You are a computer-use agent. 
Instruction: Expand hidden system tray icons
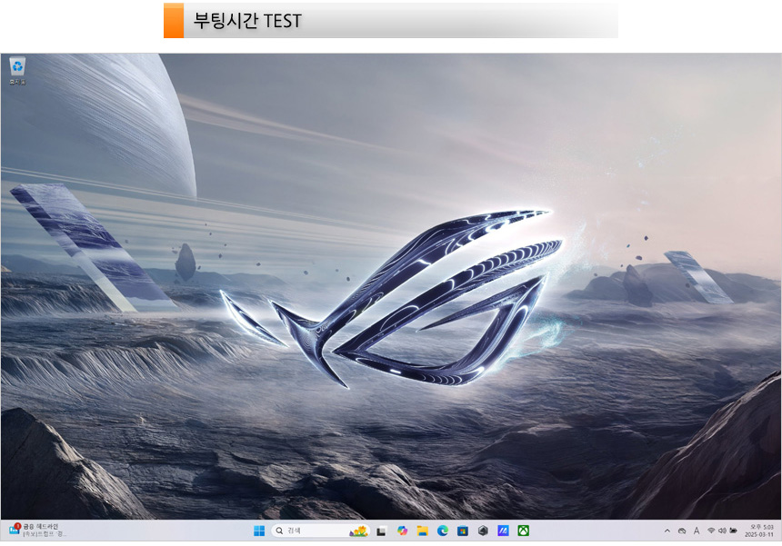pyautogui.click(x=667, y=531)
